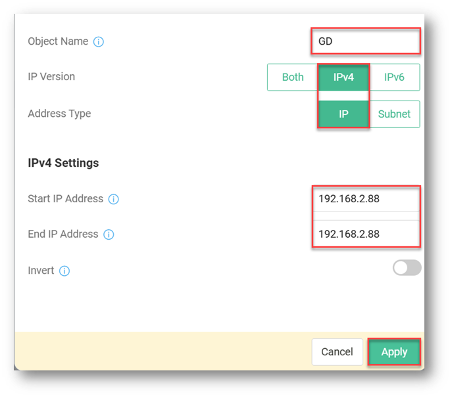452x398 pixels.
Task: Click the Object Name field containing GD
Action: click(x=365, y=41)
